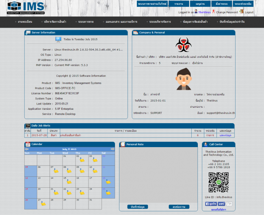Go to next month with calendar right arrow

[x=113, y=149]
